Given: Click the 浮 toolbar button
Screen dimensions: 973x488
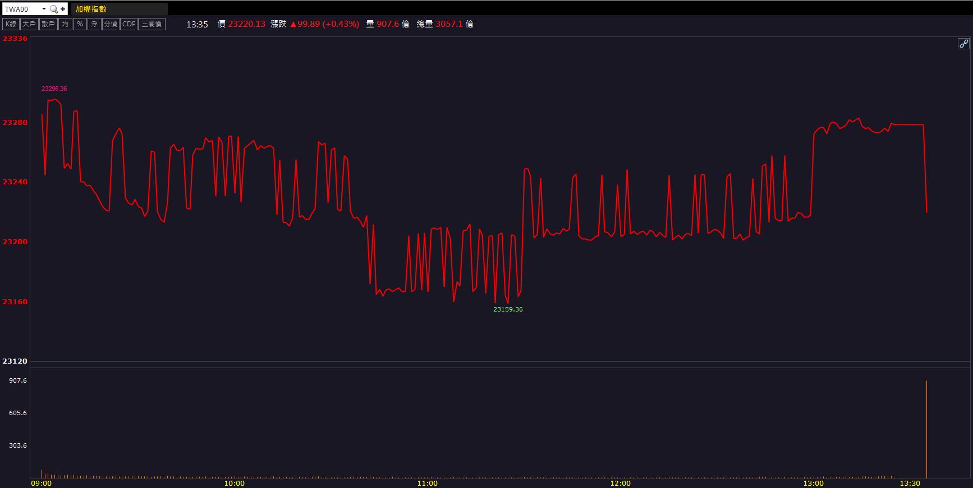Looking at the screenshot, I should click(x=94, y=24).
